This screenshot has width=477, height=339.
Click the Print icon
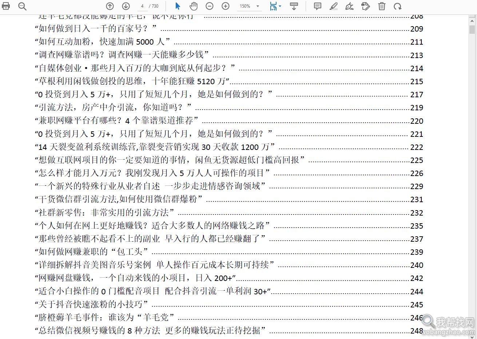pyautogui.click(x=6, y=6)
